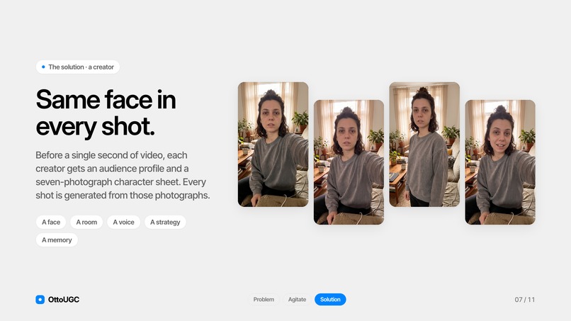Click the blue dot in the solution badge
Screen dimensions: 571x321
pyautogui.click(x=43, y=67)
